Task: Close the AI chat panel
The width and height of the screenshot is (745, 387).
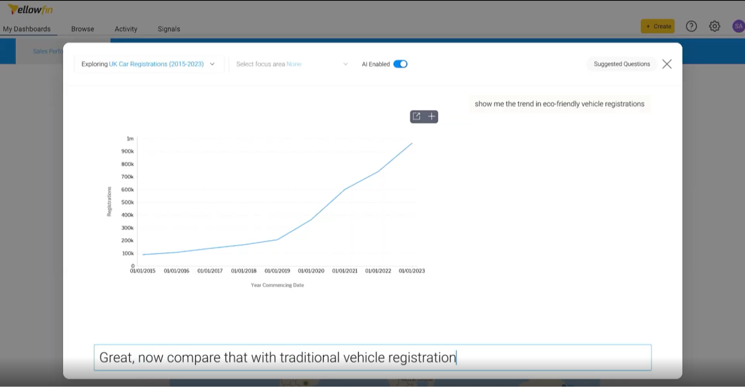Action: click(667, 64)
